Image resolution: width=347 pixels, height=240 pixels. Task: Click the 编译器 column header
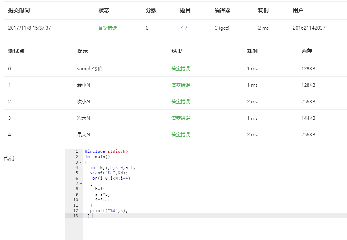pos(222,10)
